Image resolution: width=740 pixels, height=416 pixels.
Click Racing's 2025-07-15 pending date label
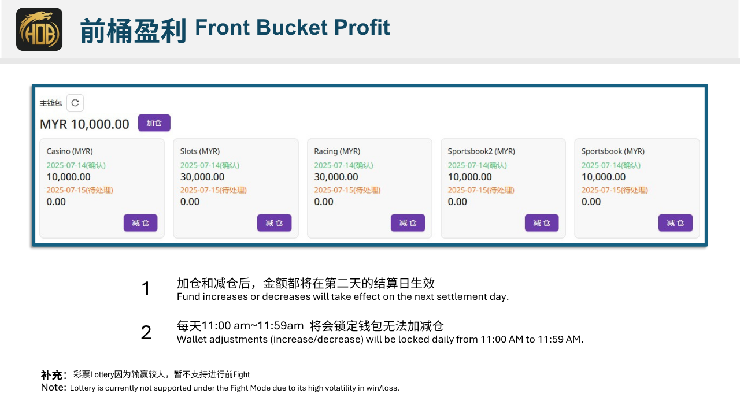[347, 190]
